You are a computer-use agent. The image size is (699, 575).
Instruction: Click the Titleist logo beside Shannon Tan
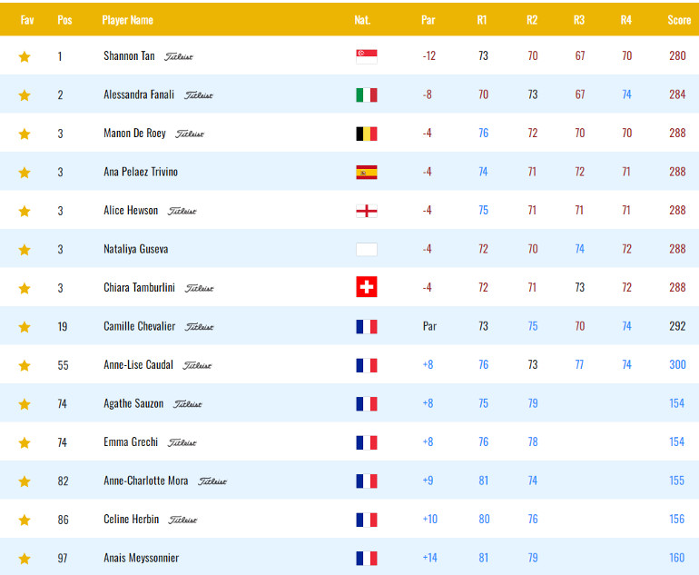[178, 56]
